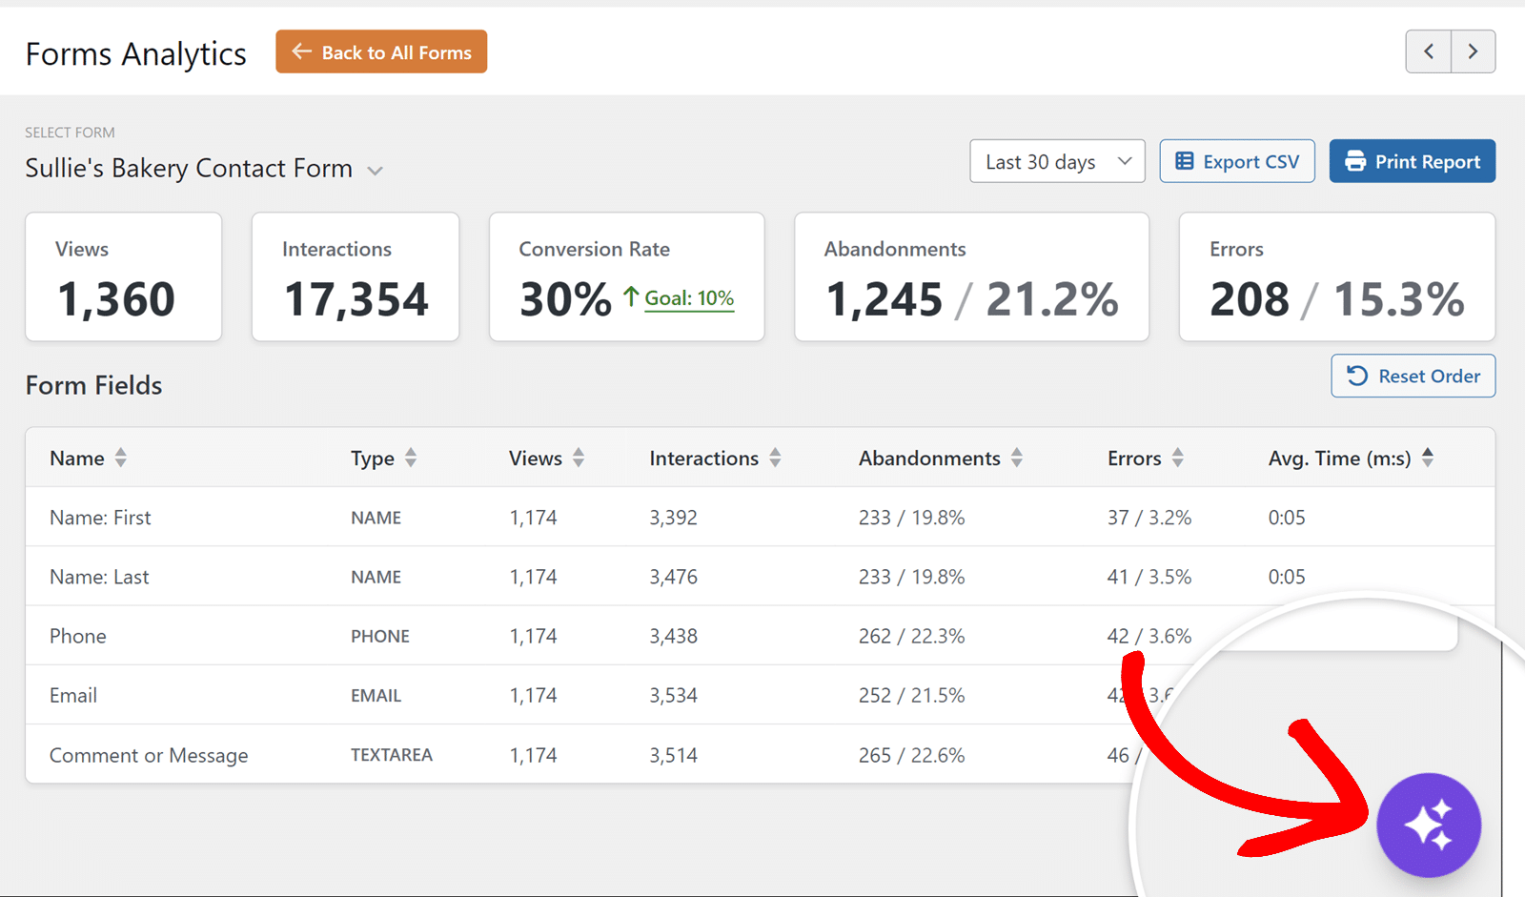This screenshot has width=1525, height=897.
Task: Click the '252 / 21.5%' abandonments value
Action: [x=911, y=695]
